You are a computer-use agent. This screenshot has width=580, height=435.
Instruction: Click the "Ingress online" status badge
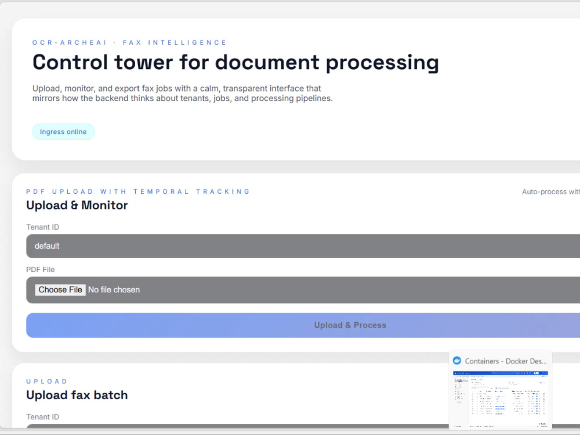pyautogui.click(x=63, y=132)
